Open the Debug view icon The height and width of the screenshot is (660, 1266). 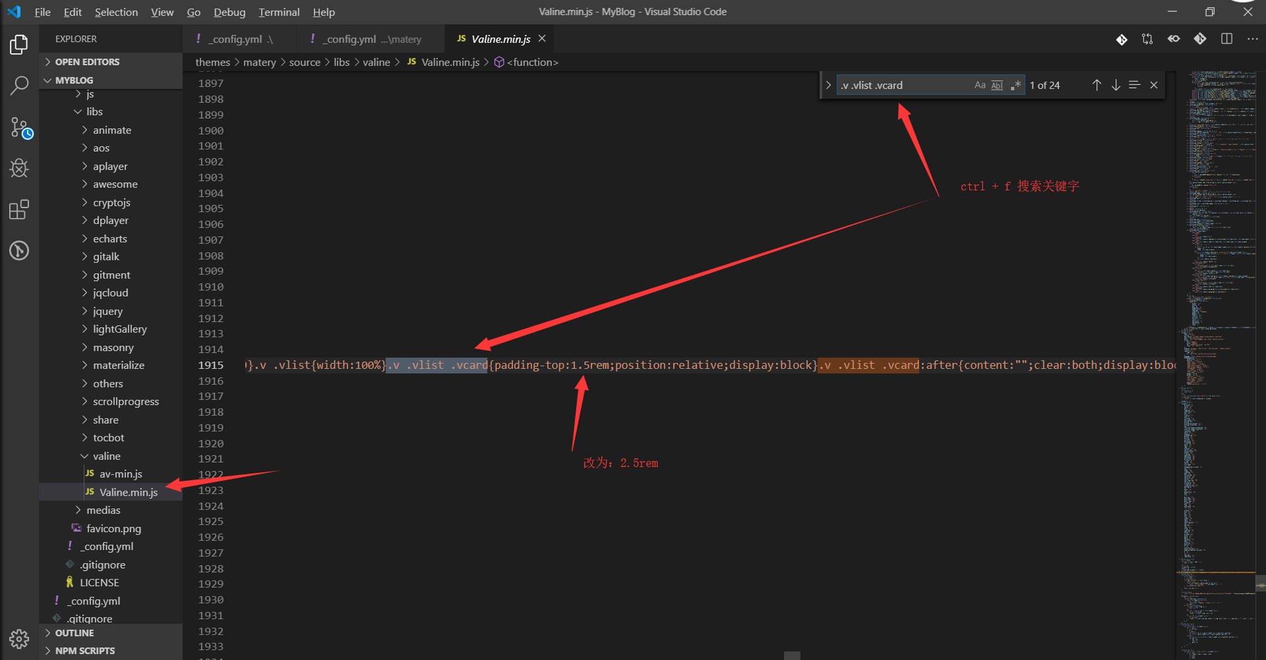click(x=19, y=169)
